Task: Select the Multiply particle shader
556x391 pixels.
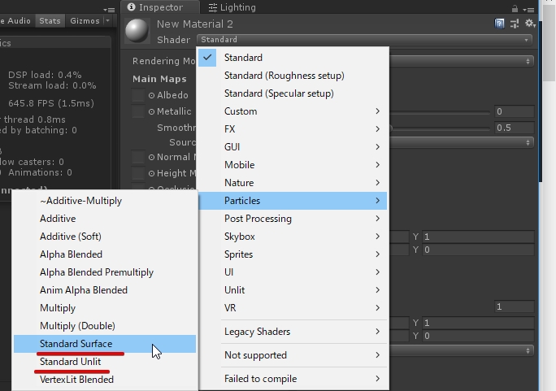Action: pyautogui.click(x=105, y=308)
